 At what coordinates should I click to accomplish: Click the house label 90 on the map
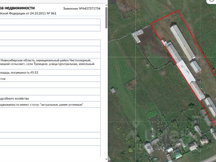pyautogui.click(x=204, y=140)
